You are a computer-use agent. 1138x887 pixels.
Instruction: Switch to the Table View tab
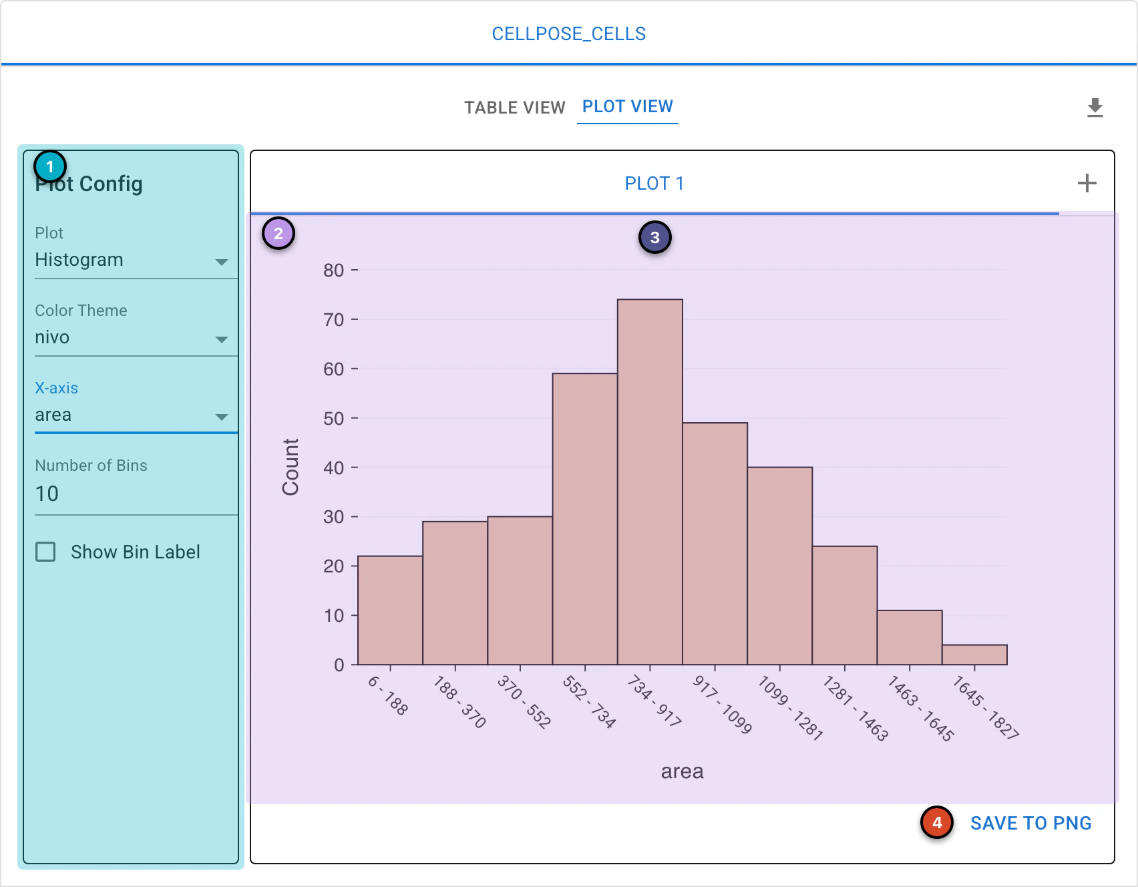[x=515, y=108]
